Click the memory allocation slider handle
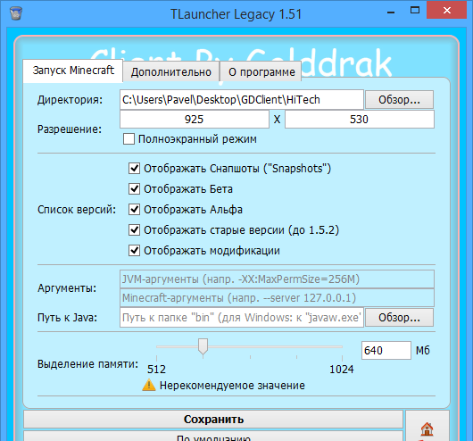473x441 pixels. [203, 346]
